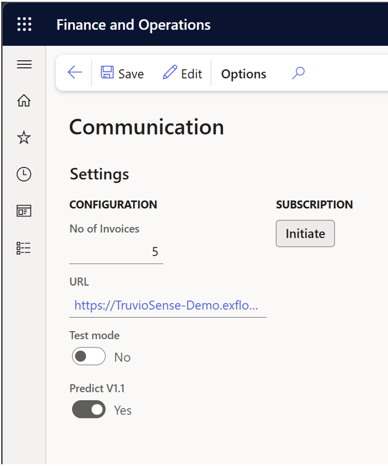This screenshot has width=388, height=466.
Task: Open the TruvioSense-Demo URL link
Action: click(166, 305)
